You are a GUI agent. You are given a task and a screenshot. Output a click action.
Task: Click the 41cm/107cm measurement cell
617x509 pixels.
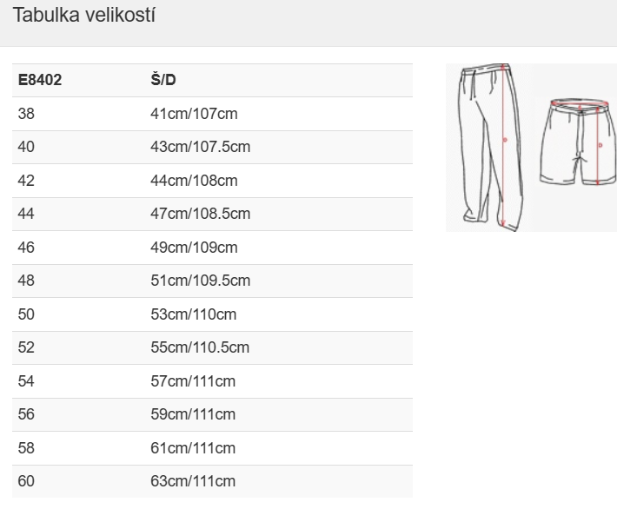click(194, 114)
